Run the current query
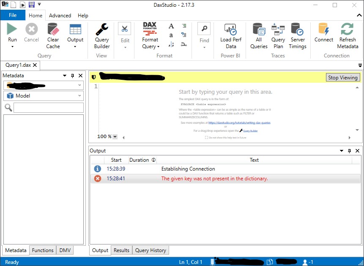The image size is (364, 266). point(12,33)
